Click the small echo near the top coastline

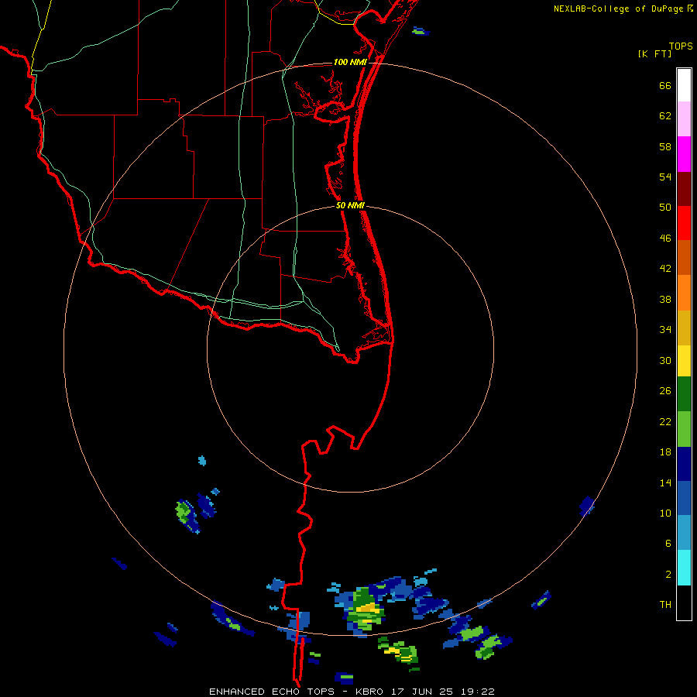tap(421, 31)
